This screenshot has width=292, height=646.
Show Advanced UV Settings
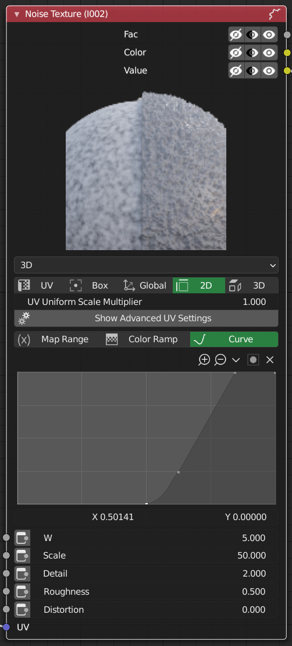pyautogui.click(x=146, y=318)
